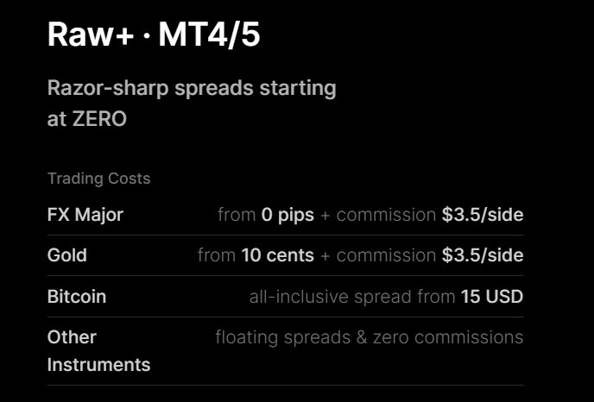Click "+ commission" in the Gold row
This screenshot has width=594, height=402.
[378, 255]
